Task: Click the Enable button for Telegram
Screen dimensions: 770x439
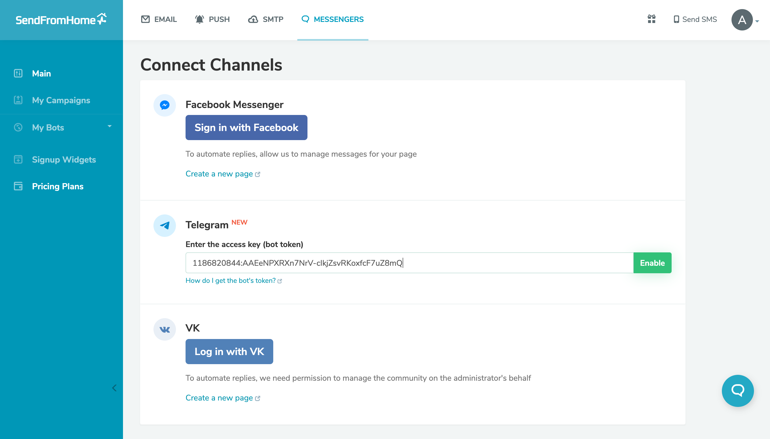Action: click(652, 263)
